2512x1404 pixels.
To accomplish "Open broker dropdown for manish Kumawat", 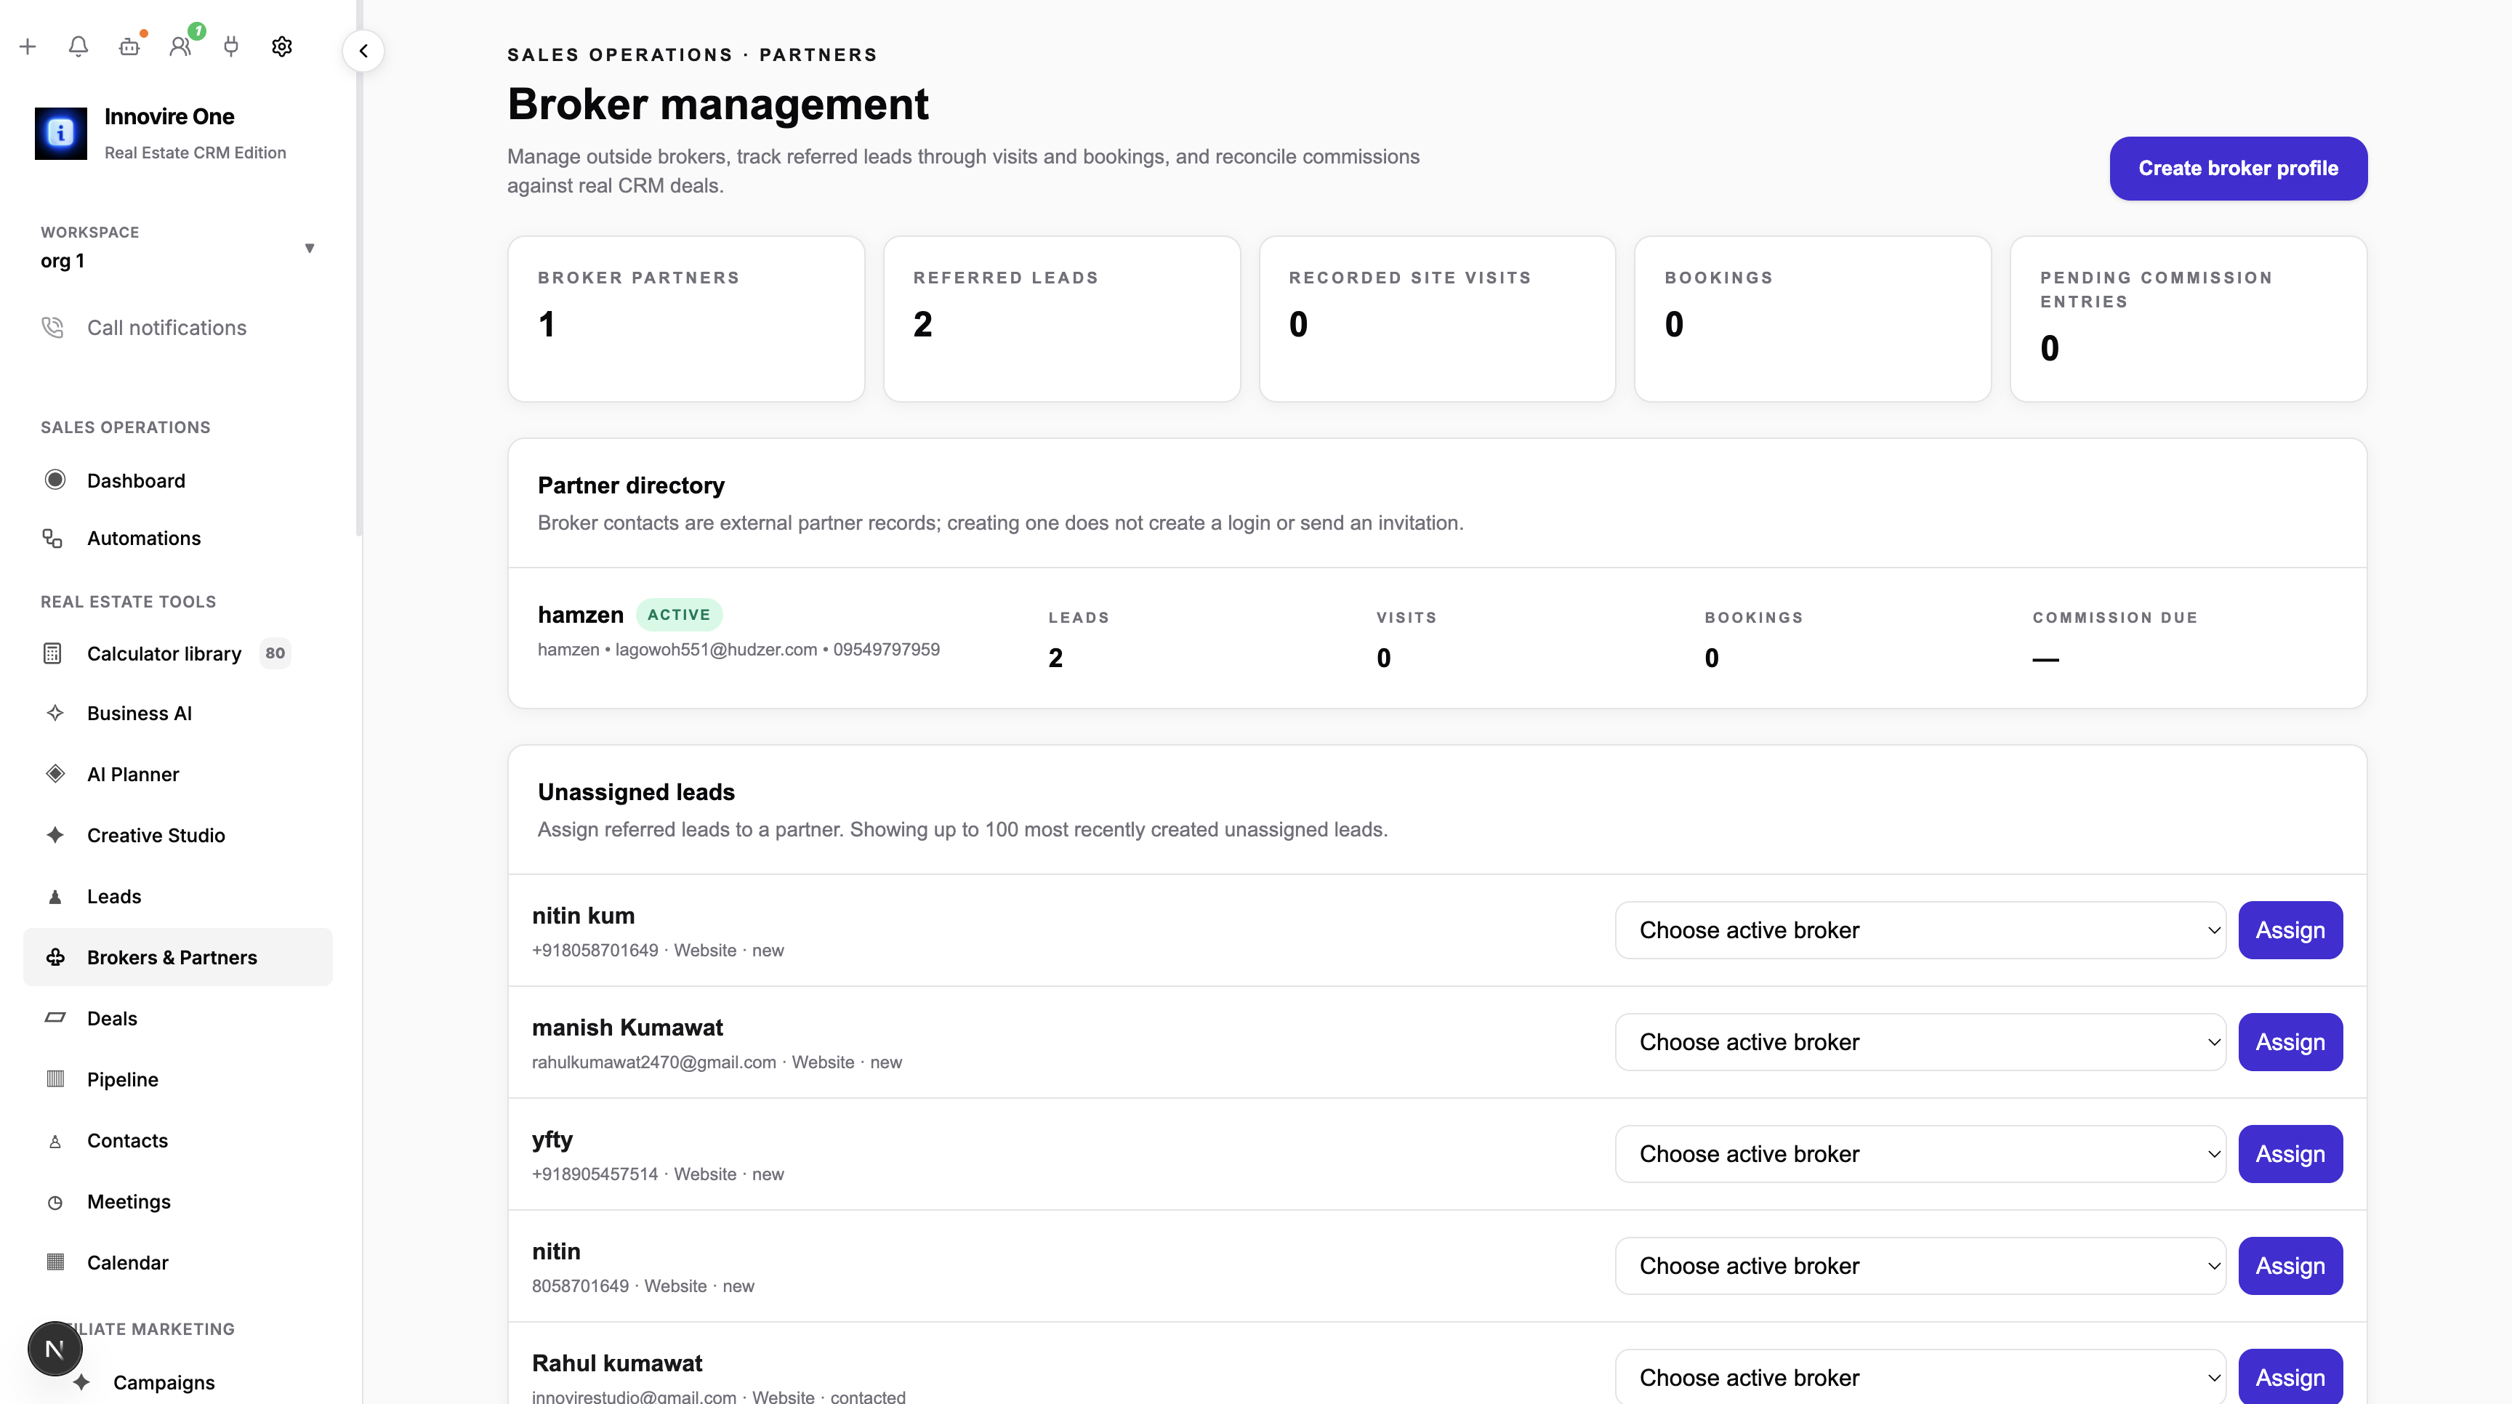I will point(1920,1042).
